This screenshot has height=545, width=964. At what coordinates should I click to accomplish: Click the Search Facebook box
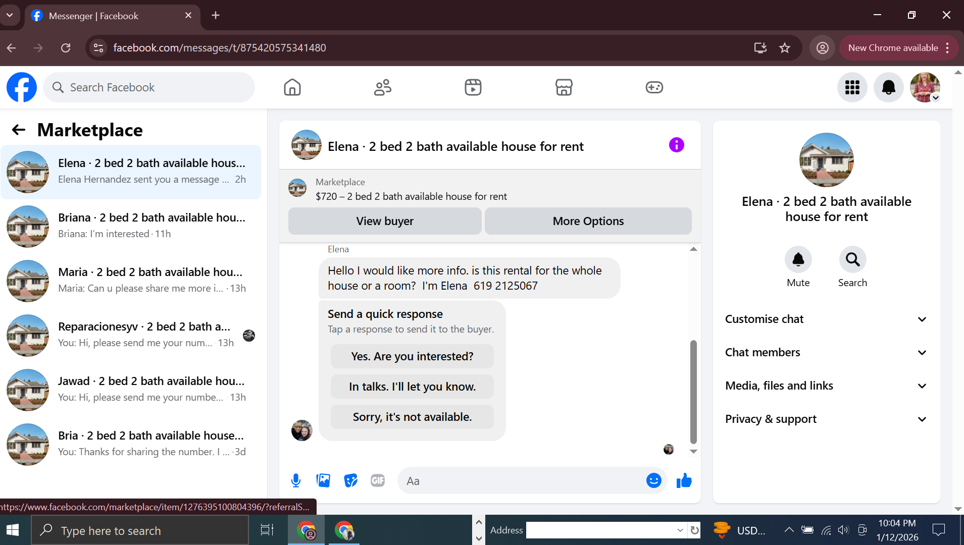(x=149, y=87)
